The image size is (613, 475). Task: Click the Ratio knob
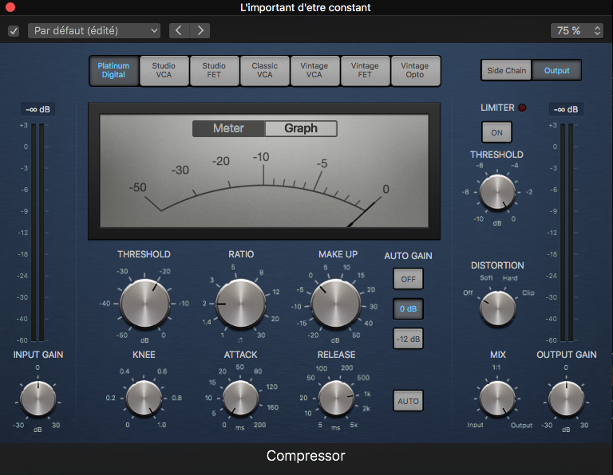coord(241,304)
